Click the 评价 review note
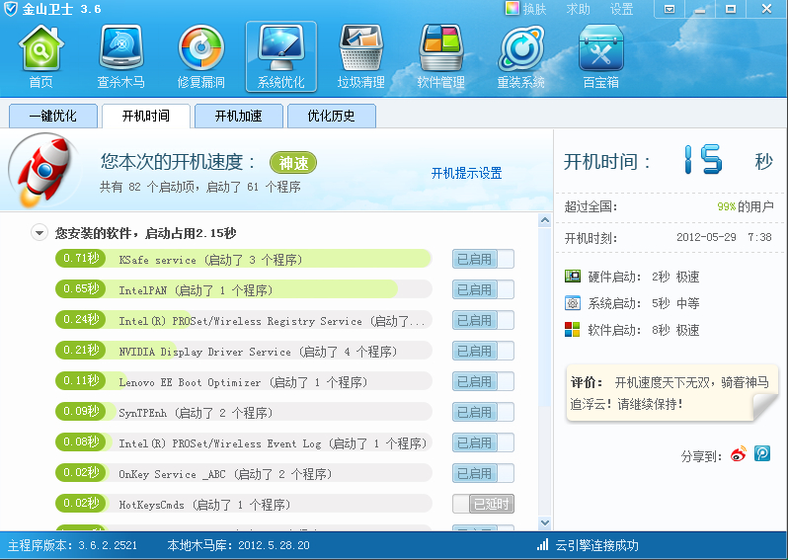Viewport: 788px width, 560px height. pos(671,393)
